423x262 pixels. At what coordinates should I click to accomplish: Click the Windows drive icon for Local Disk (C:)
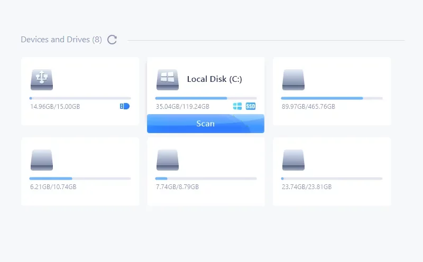168,80
